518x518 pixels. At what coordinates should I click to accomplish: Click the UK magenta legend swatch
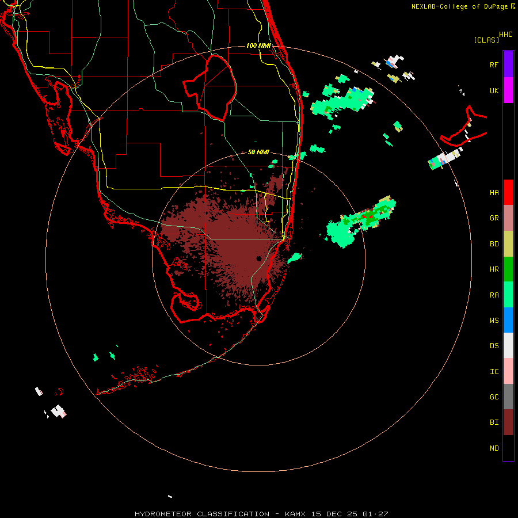tap(508, 90)
